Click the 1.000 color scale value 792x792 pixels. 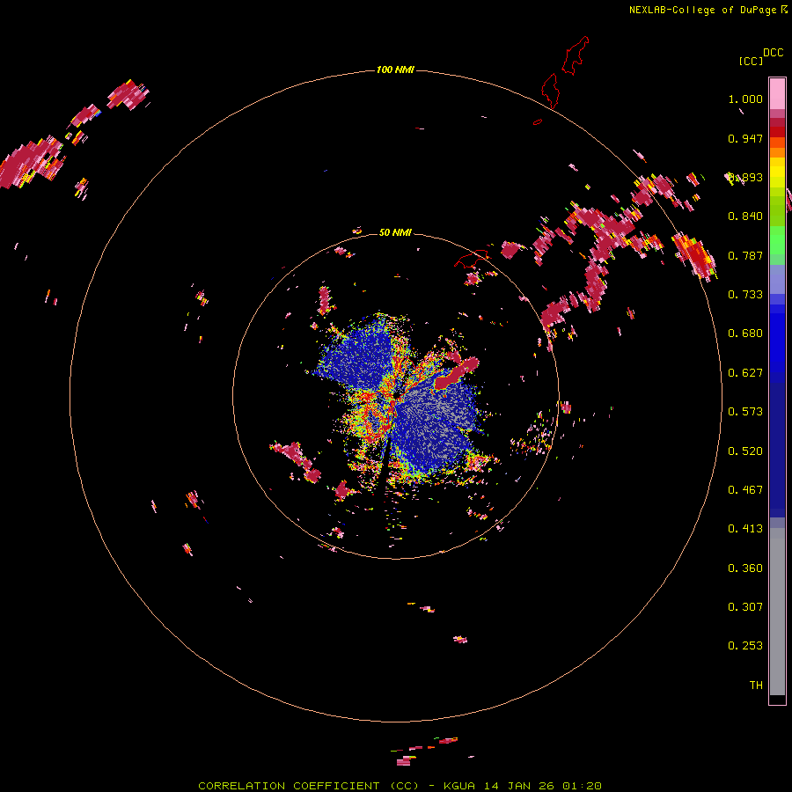point(745,99)
